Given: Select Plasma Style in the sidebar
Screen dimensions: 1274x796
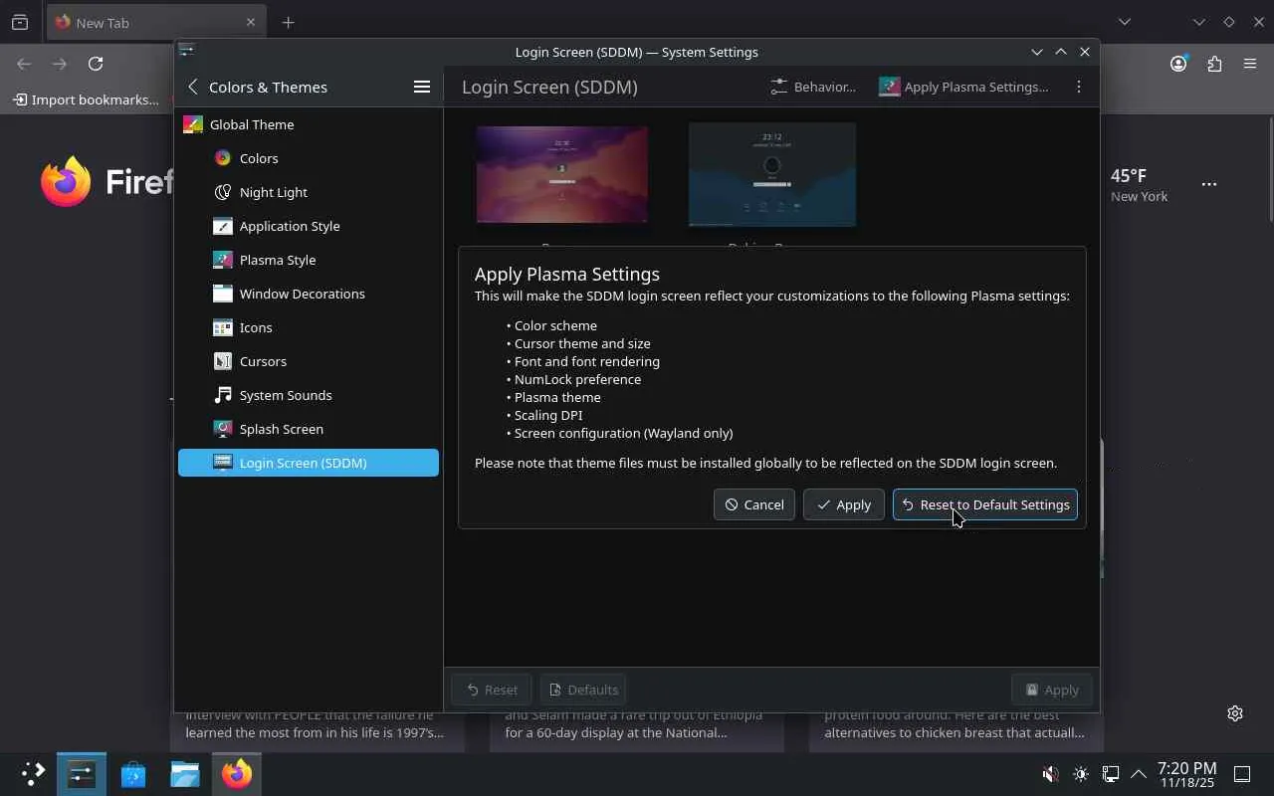Looking at the screenshot, I should pyautogui.click(x=309, y=260).
